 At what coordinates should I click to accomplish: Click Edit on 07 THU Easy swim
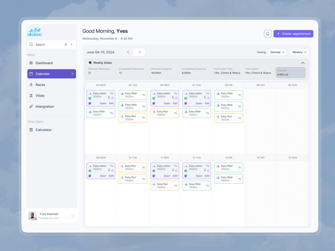click(207, 103)
